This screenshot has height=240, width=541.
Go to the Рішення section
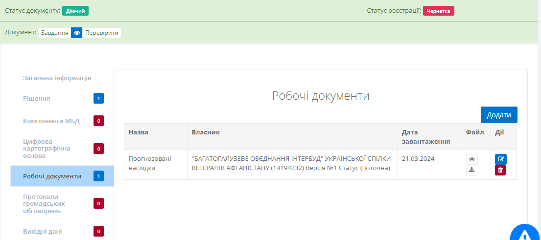pos(37,99)
